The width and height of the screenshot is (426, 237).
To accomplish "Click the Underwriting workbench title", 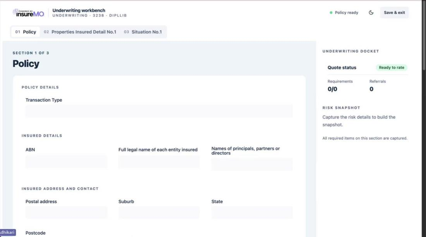I will (x=79, y=10).
